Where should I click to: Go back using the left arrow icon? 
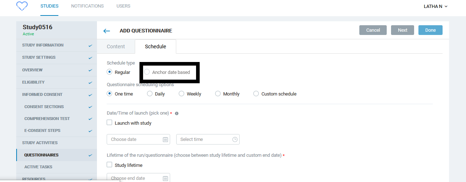(x=107, y=31)
